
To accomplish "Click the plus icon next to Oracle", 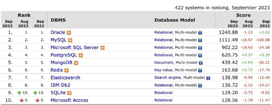I will [x=69, y=33].
